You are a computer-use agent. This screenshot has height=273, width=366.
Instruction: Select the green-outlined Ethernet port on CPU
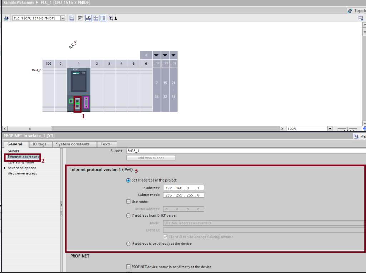coord(71,101)
